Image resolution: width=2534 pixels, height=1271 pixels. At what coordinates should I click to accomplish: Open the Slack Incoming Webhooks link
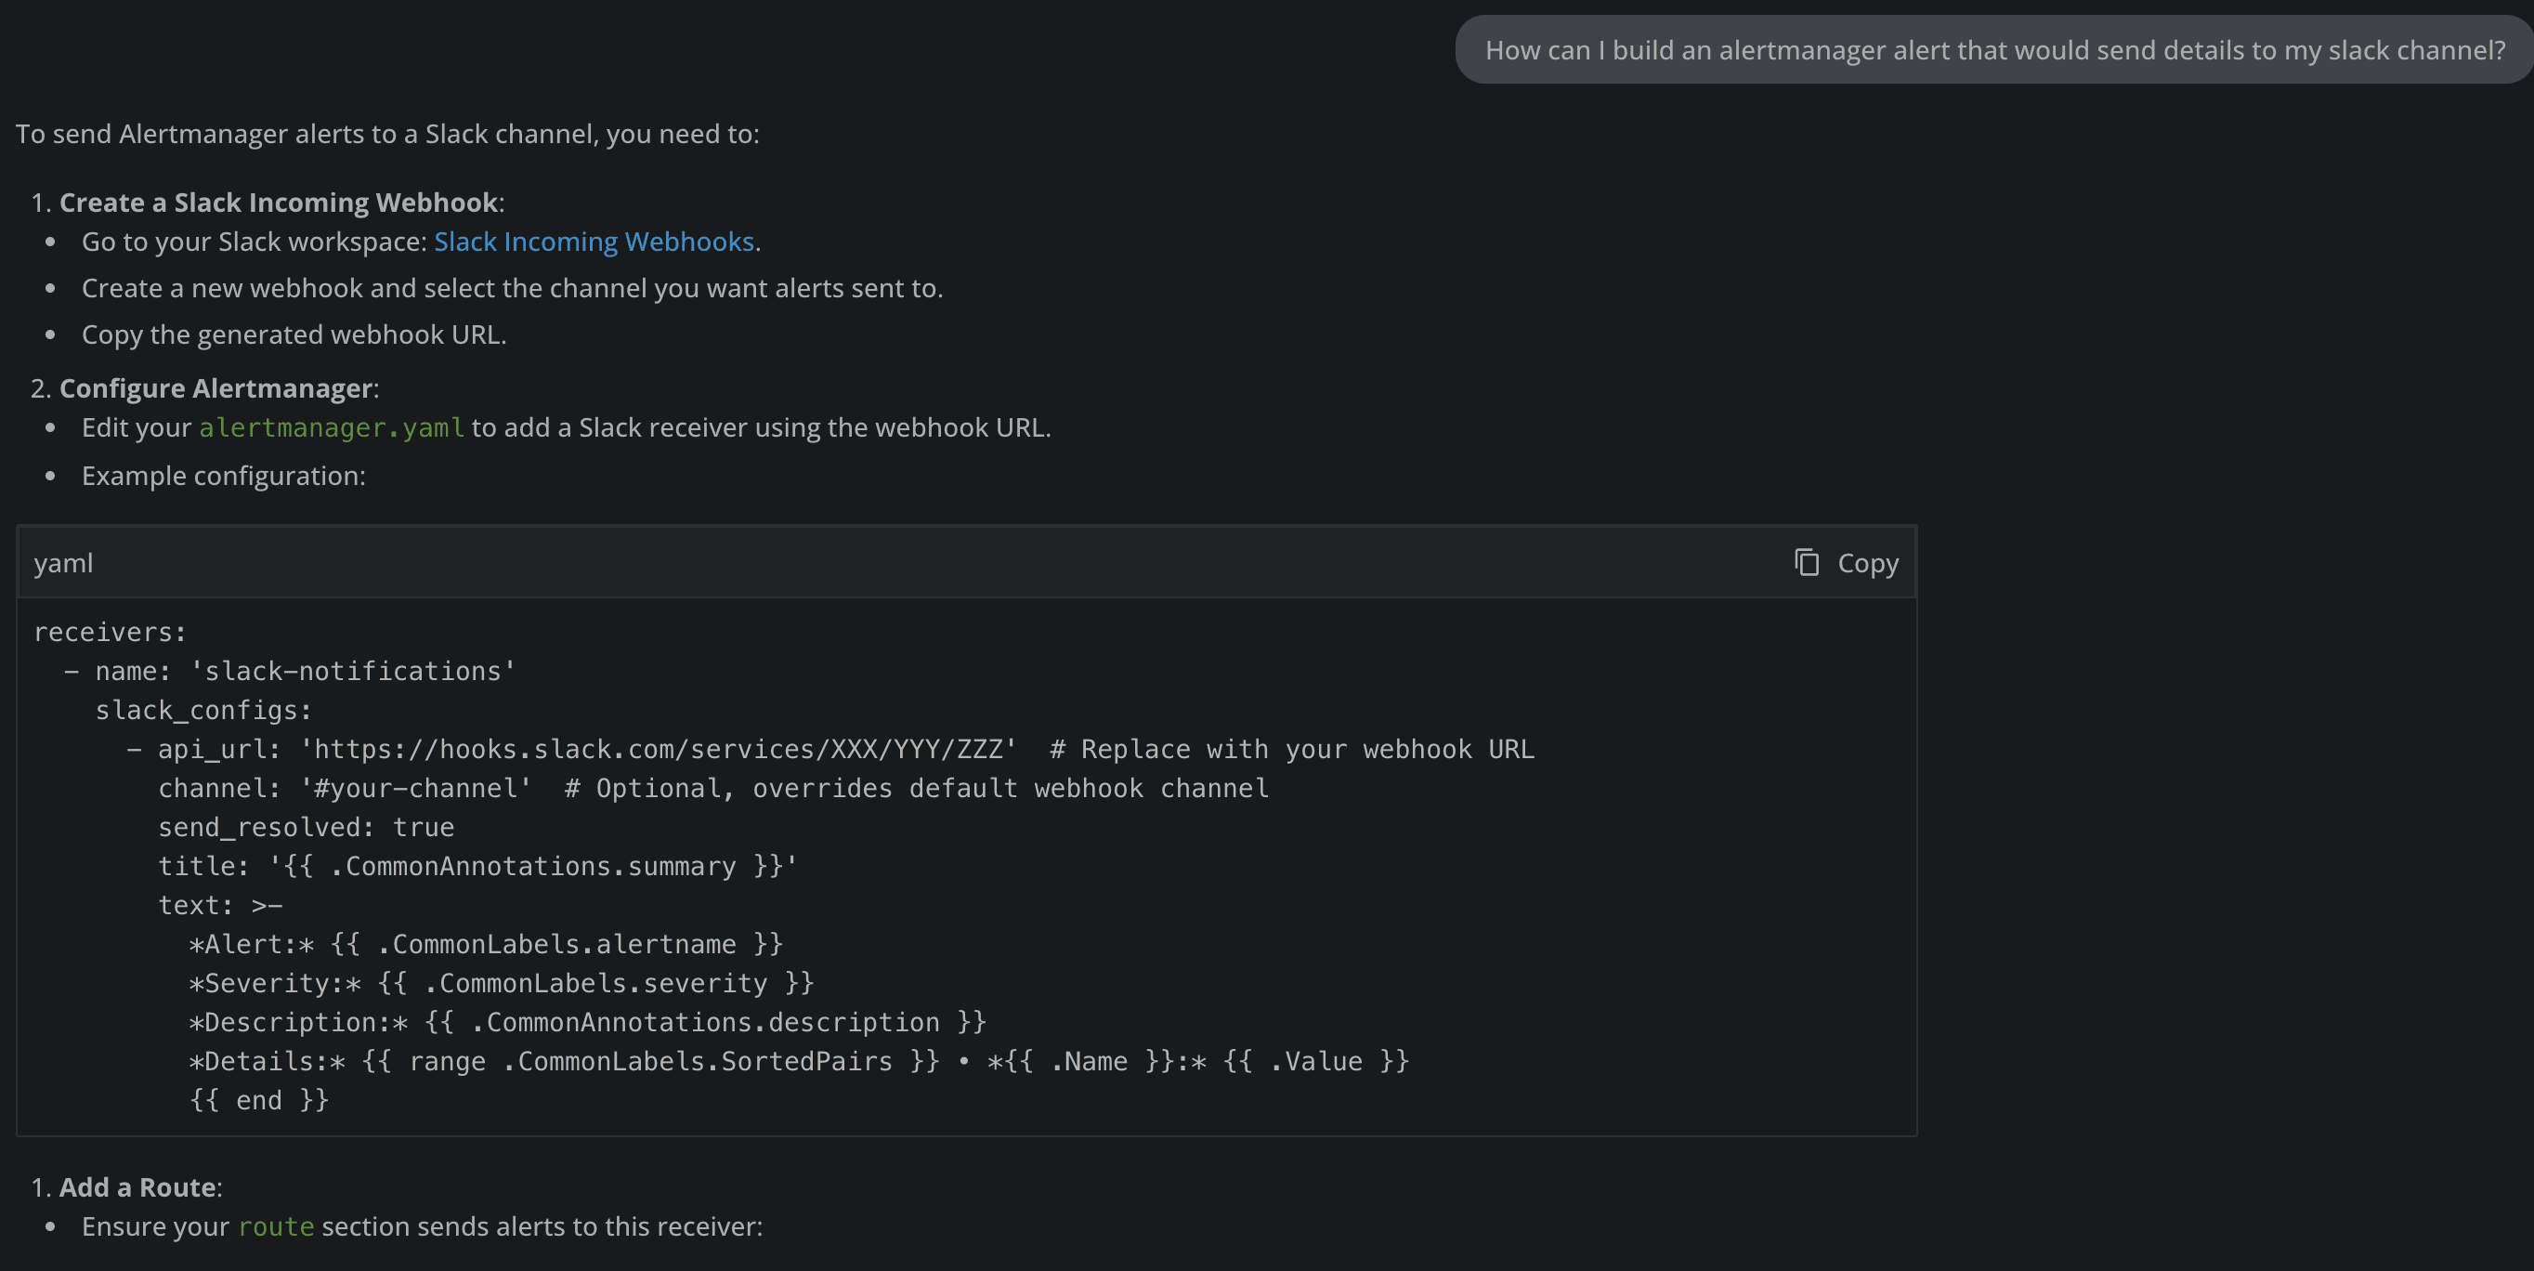pos(594,242)
